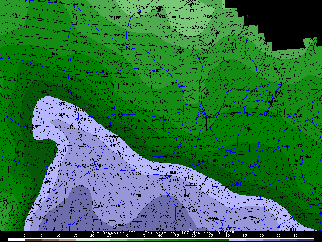Click the PAH station label
Viewport: 322px width, 242px height.
pos(194,210)
